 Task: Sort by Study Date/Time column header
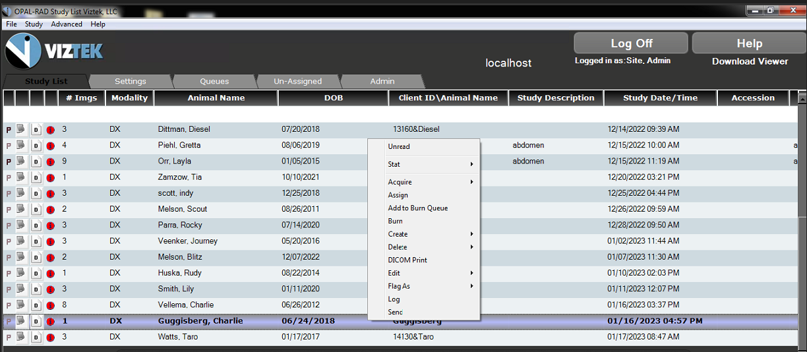pos(660,98)
